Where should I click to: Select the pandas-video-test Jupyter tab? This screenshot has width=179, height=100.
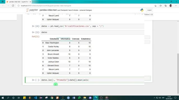coord(18,2)
